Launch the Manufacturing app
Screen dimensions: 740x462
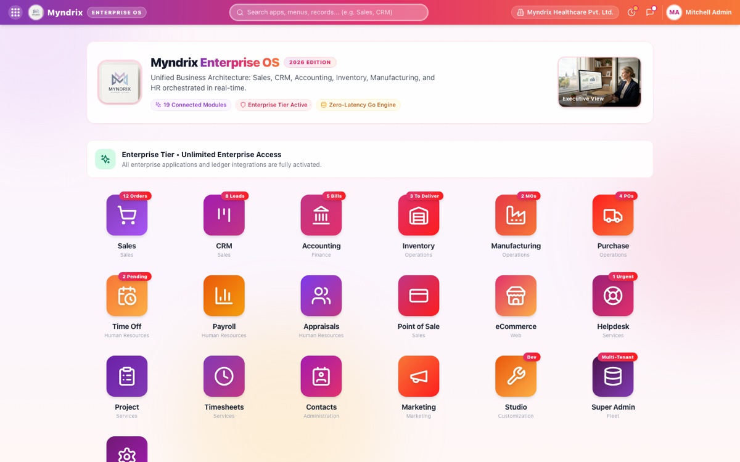516,215
